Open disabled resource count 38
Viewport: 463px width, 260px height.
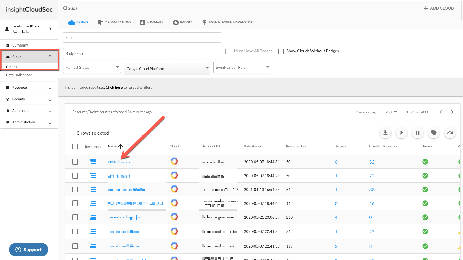point(372,190)
